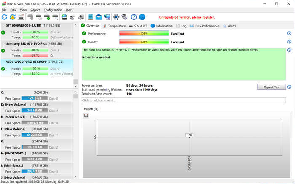Click the Samsung SSD 57 °C temperature bar
The image size is (295, 184).
[35, 55]
